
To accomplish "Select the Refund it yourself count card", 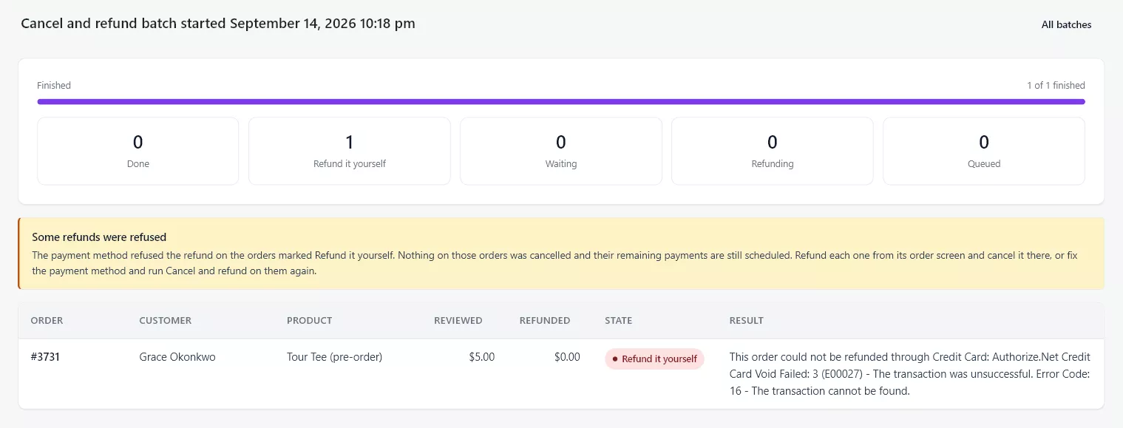I will (x=350, y=151).
